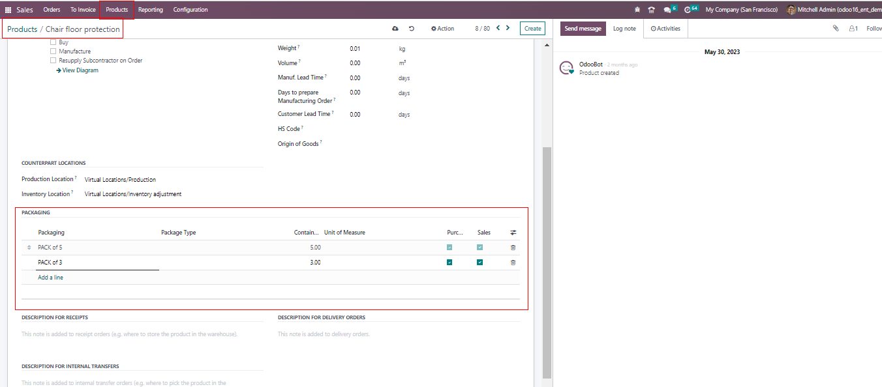Click the discard changes undo icon
Image resolution: width=882 pixels, height=387 pixels.
click(x=412, y=29)
